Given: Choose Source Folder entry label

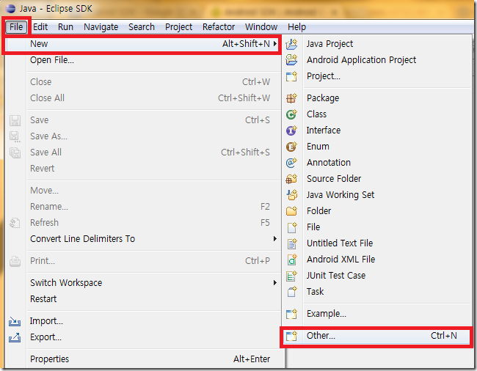Looking at the screenshot, I should (334, 179).
